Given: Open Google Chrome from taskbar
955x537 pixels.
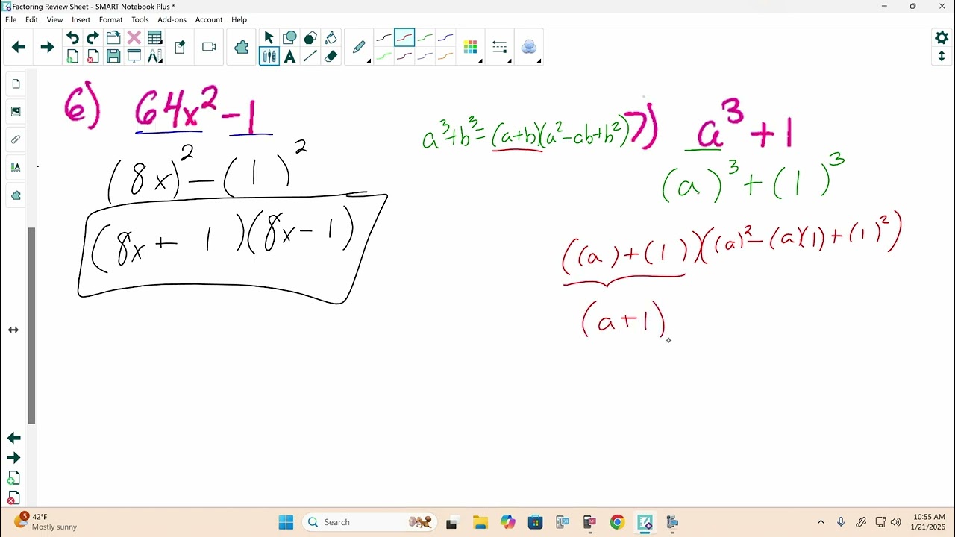Looking at the screenshot, I should tap(617, 522).
